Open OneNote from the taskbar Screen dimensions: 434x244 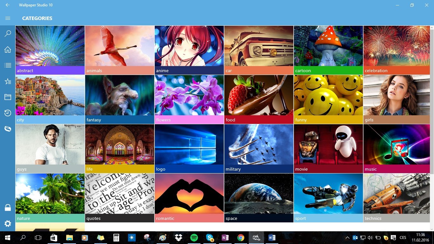[x=225, y=238]
